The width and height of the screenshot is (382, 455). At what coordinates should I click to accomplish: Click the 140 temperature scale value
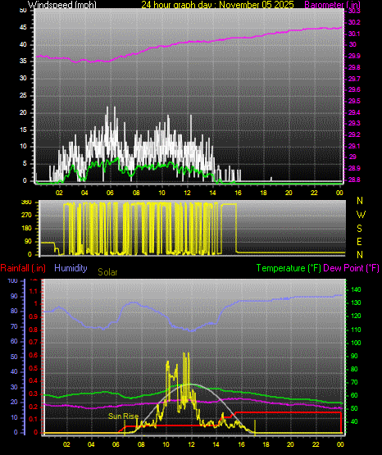click(356, 289)
